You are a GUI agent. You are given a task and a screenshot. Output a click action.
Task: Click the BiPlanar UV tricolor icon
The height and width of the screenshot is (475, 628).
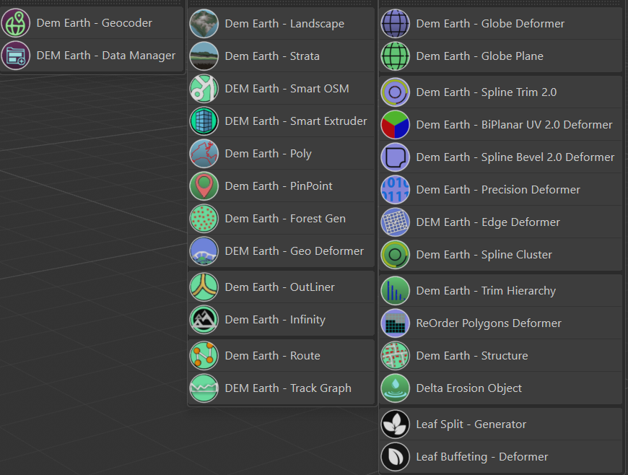[x=396, y=125]
